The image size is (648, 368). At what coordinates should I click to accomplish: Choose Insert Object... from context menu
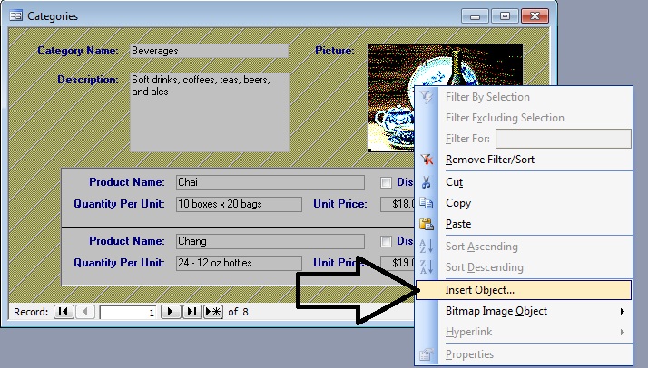524,290
